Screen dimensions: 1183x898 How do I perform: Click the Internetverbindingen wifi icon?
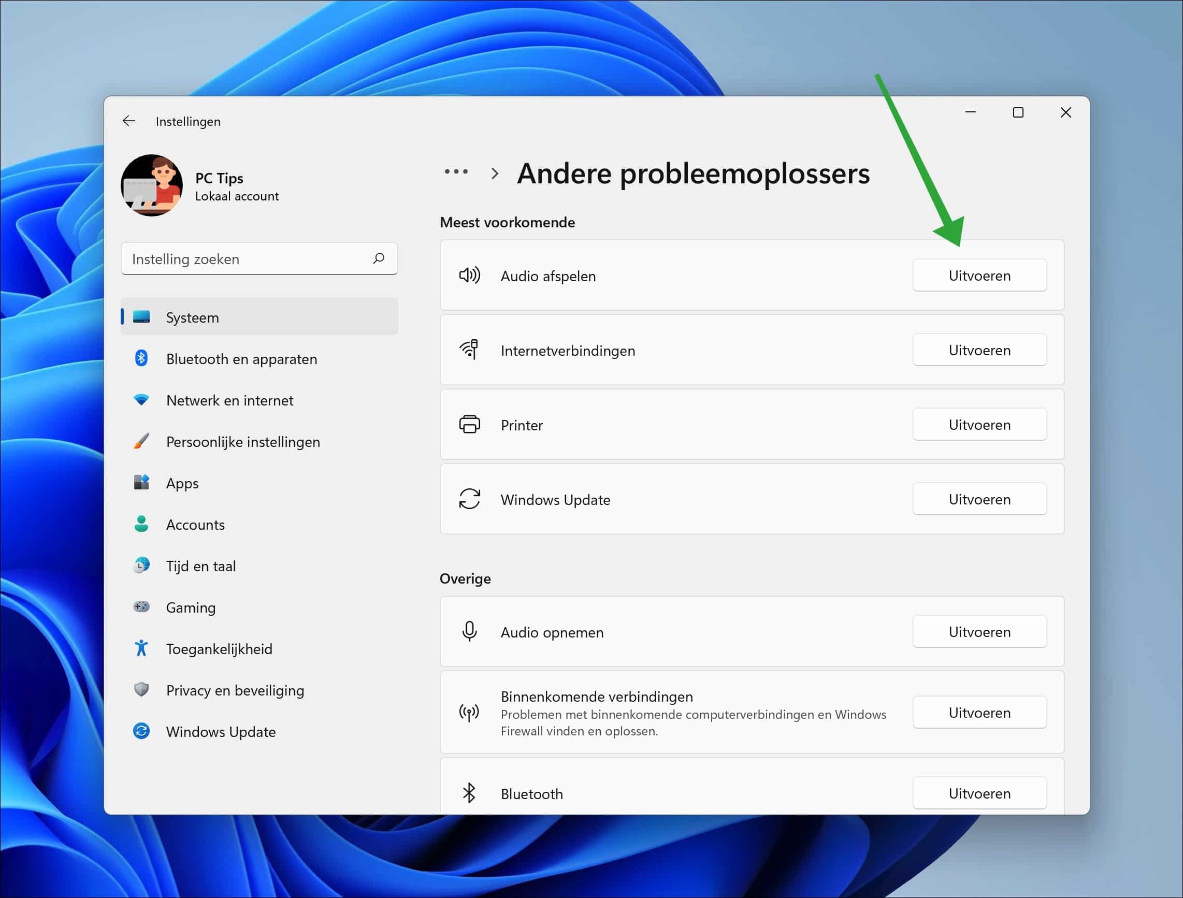[x=469, y=350]
